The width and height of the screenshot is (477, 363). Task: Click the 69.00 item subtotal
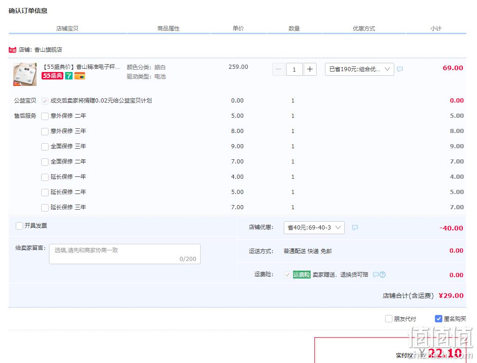453,68
